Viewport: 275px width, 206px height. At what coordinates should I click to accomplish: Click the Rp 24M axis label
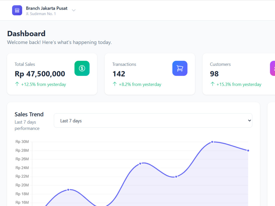coord(22,168)
